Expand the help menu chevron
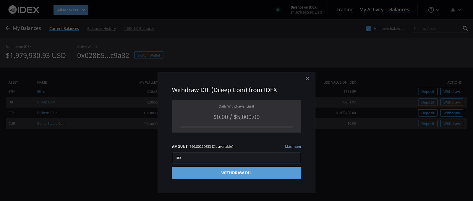 click(438, 10)
